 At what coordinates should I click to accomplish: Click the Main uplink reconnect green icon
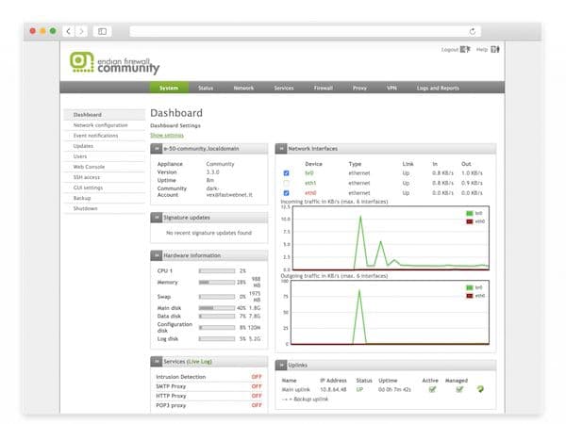pyautogui.click(x=480, y=389)
